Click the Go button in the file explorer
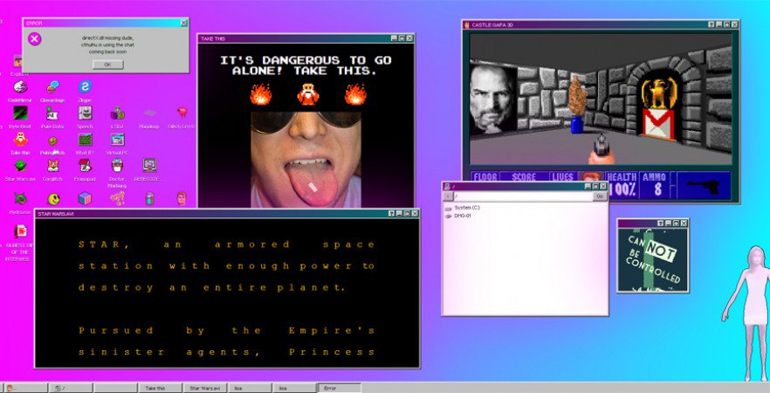 click(600, 196)
